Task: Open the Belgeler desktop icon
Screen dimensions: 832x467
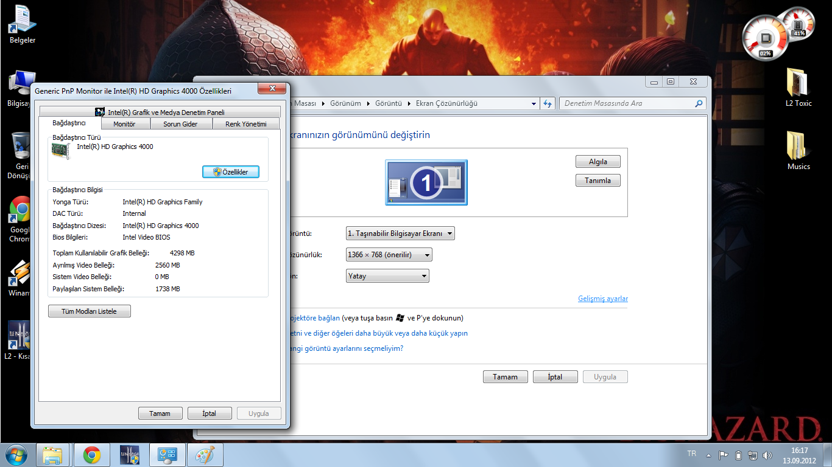Action: coord(23,24)
